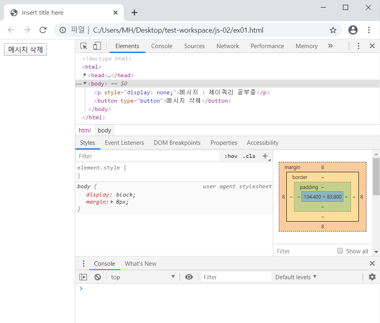The image size is (380, 323).
Task: Open the top execution context dropdown
Action: (143, 277)
